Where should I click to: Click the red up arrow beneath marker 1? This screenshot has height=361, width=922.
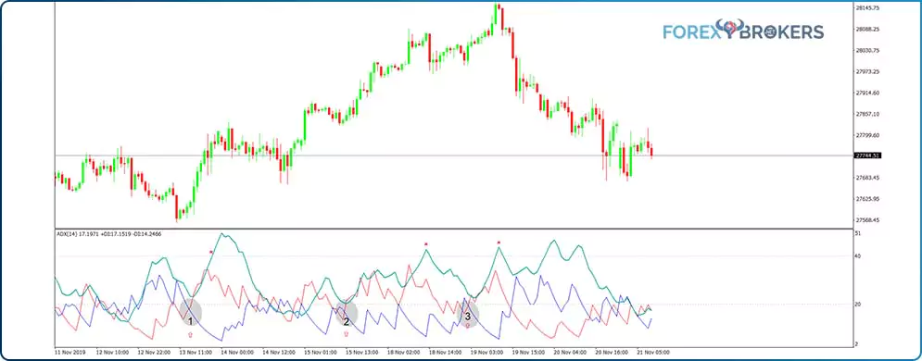(x=190, y=334)
